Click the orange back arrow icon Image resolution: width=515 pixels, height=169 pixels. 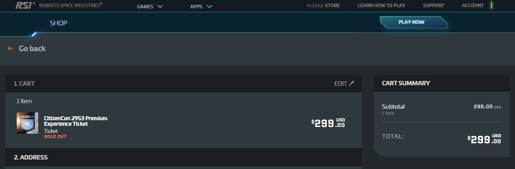pyautogui.click(x=10, y=48)
